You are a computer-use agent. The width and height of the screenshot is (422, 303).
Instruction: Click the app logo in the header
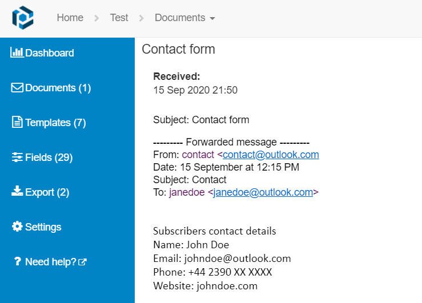23,17
